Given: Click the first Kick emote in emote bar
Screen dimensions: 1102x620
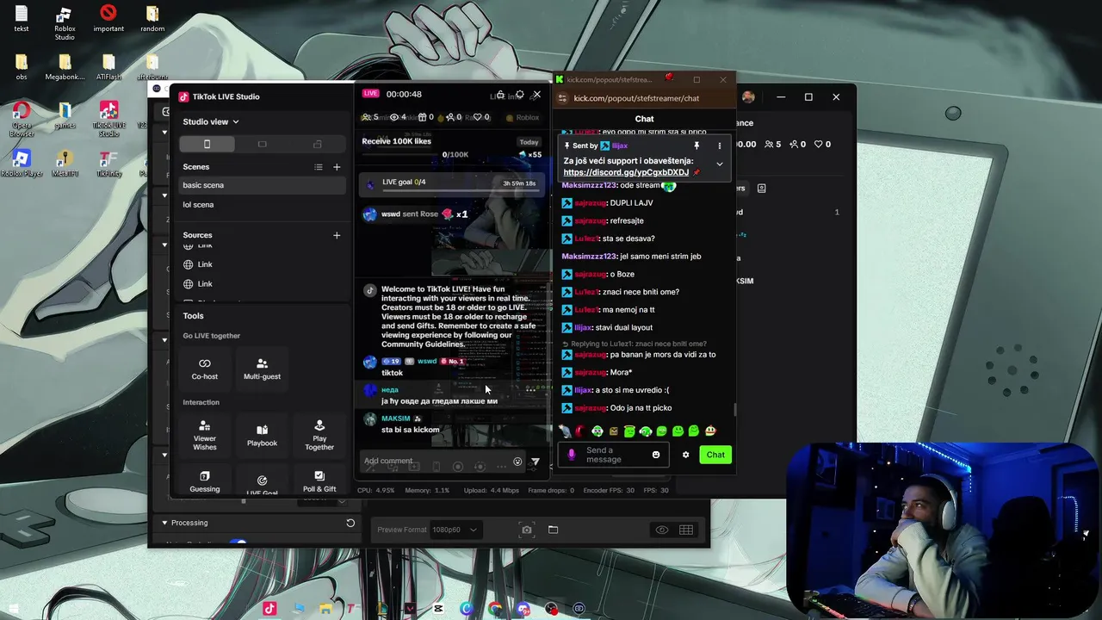Looking at the screenshot, I should (x=565, y=431).
